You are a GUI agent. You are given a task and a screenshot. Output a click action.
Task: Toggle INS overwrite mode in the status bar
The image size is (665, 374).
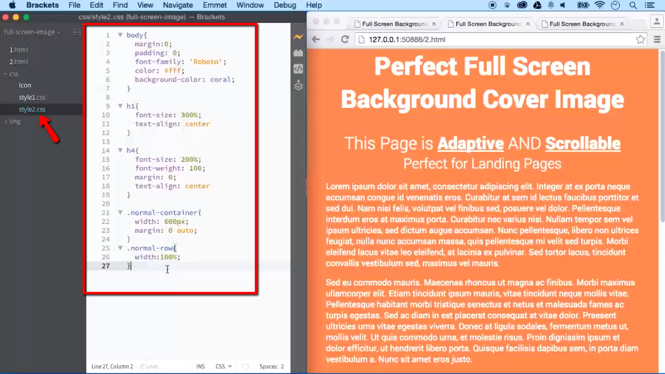(200, 366)
